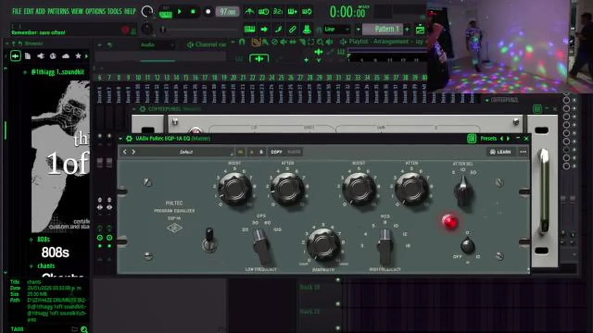The image size is (593, 333).
Task: Select the browser starred favorites icon
Action: click(78, 56)
